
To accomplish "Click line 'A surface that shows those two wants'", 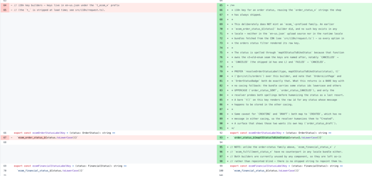I will [284, 124].
